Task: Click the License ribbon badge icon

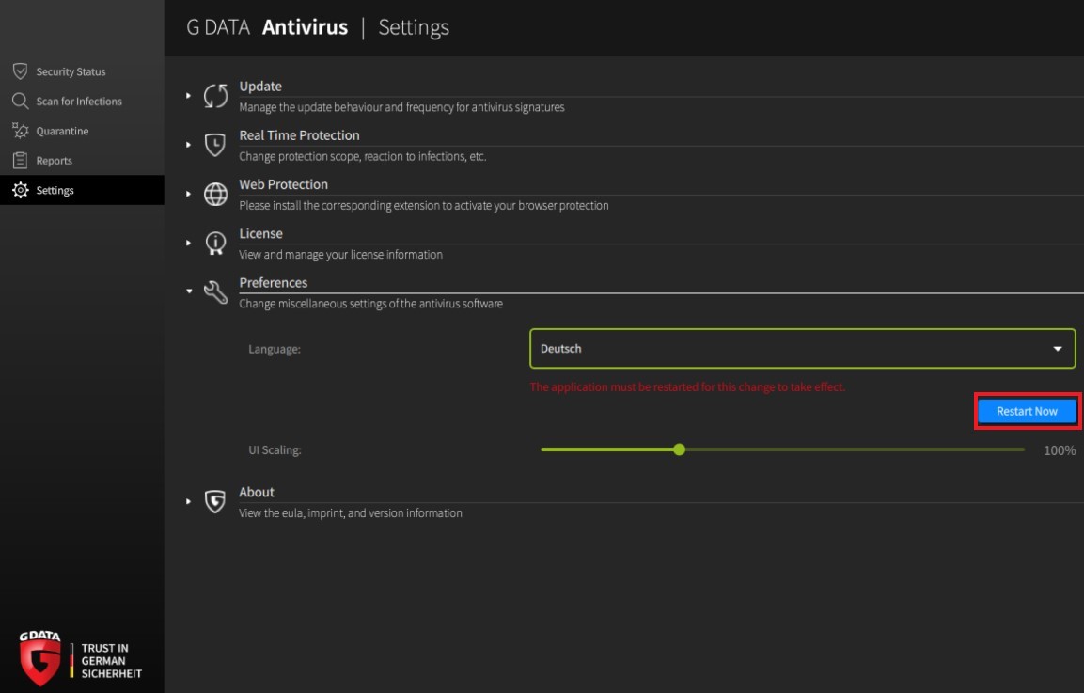Action: 215,244
